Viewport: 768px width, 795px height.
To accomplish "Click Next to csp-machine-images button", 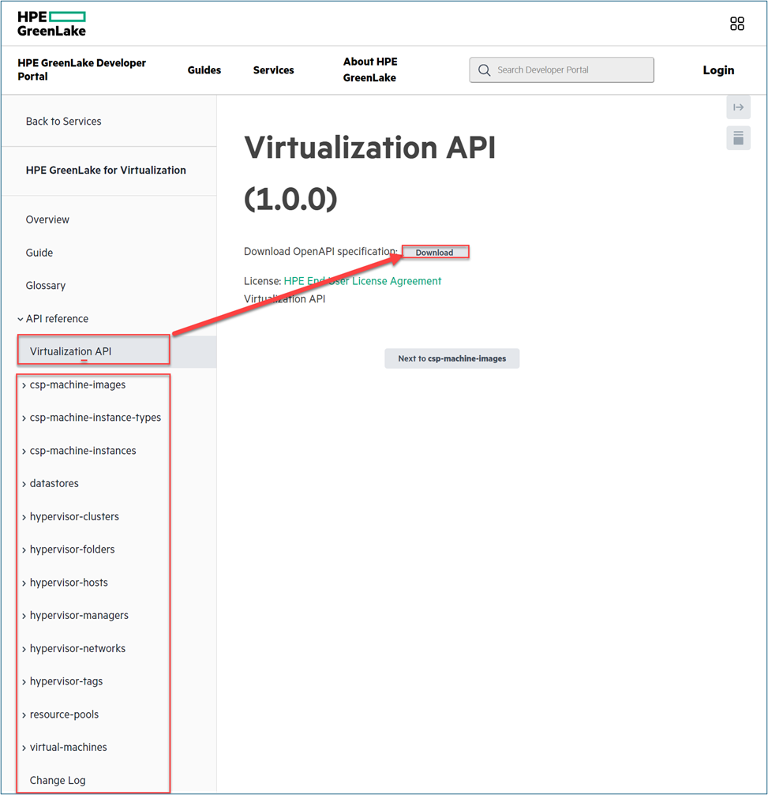I will click(x=451, y=358).
